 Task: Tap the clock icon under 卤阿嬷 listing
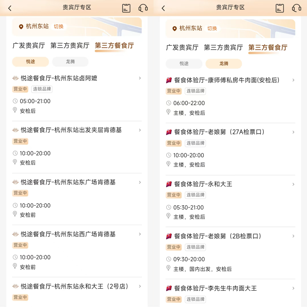point(16,101)
